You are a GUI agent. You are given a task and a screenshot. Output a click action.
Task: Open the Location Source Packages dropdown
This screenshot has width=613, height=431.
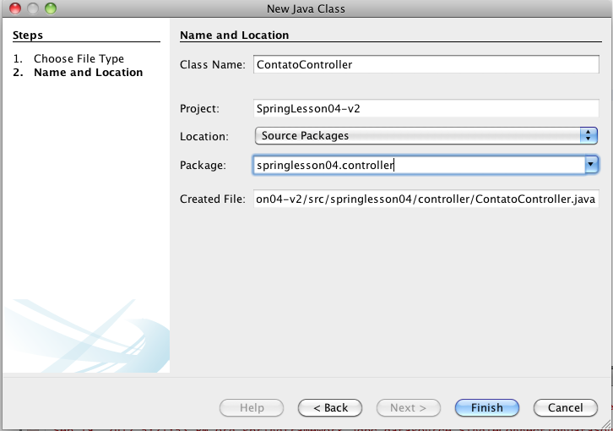point(426,135)
